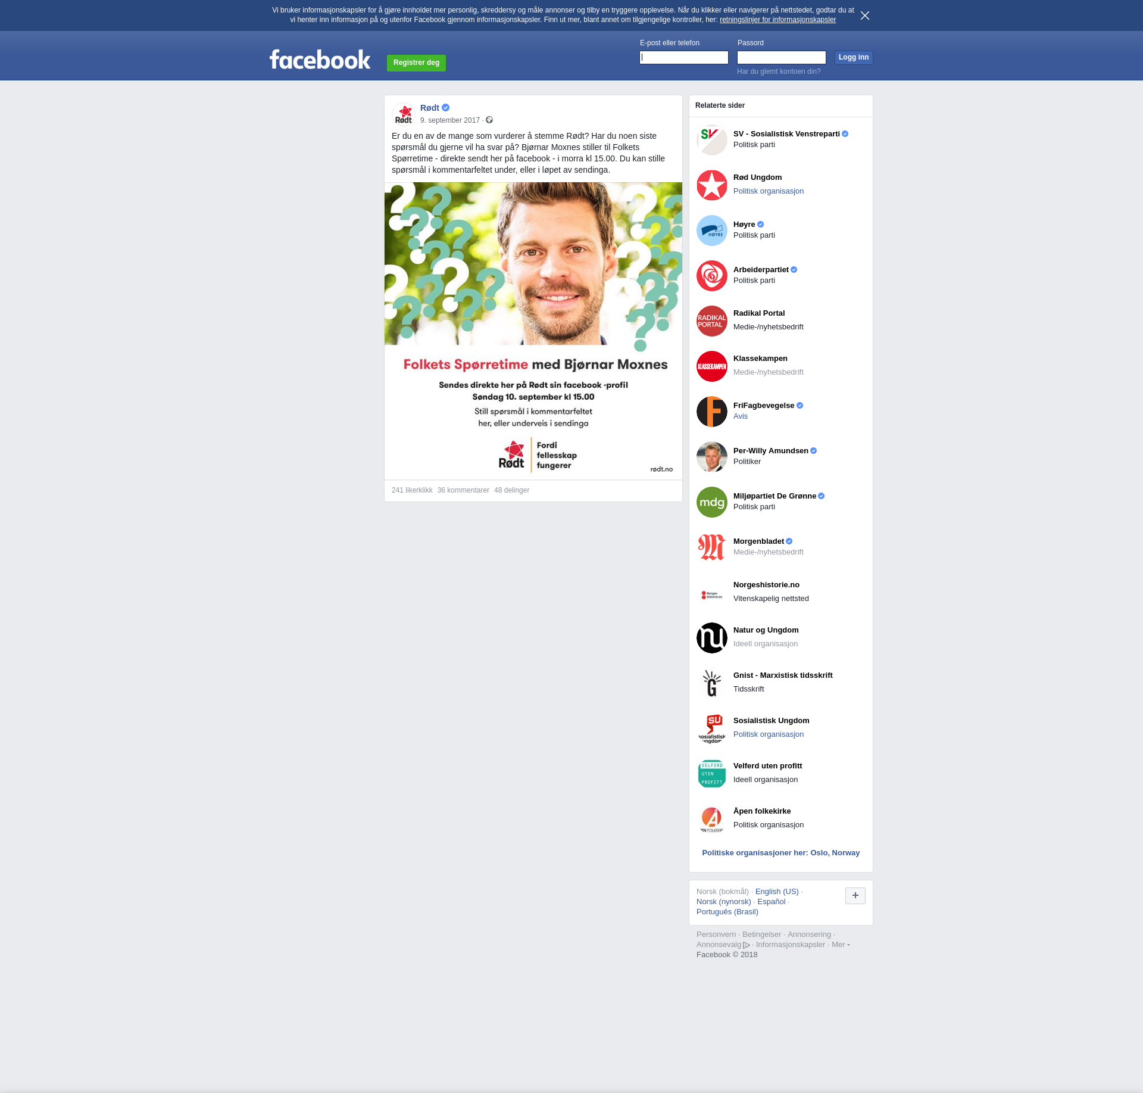Focus the E-post eller telefon field
Screen dimensions: 1143x1093
[683, 58]
